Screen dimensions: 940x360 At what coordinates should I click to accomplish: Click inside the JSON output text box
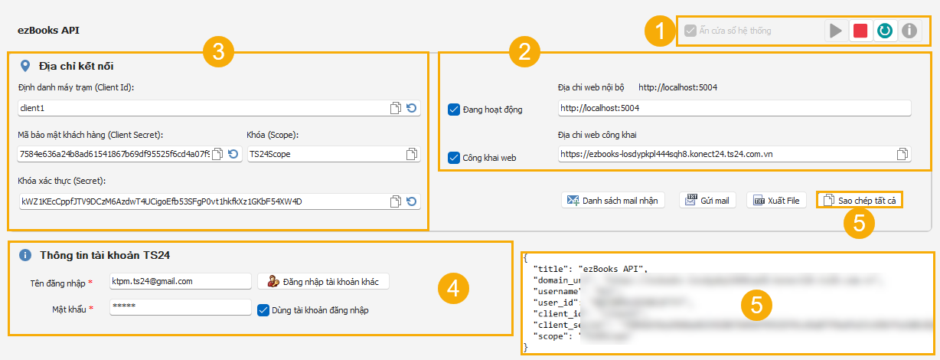click(727, 303)
